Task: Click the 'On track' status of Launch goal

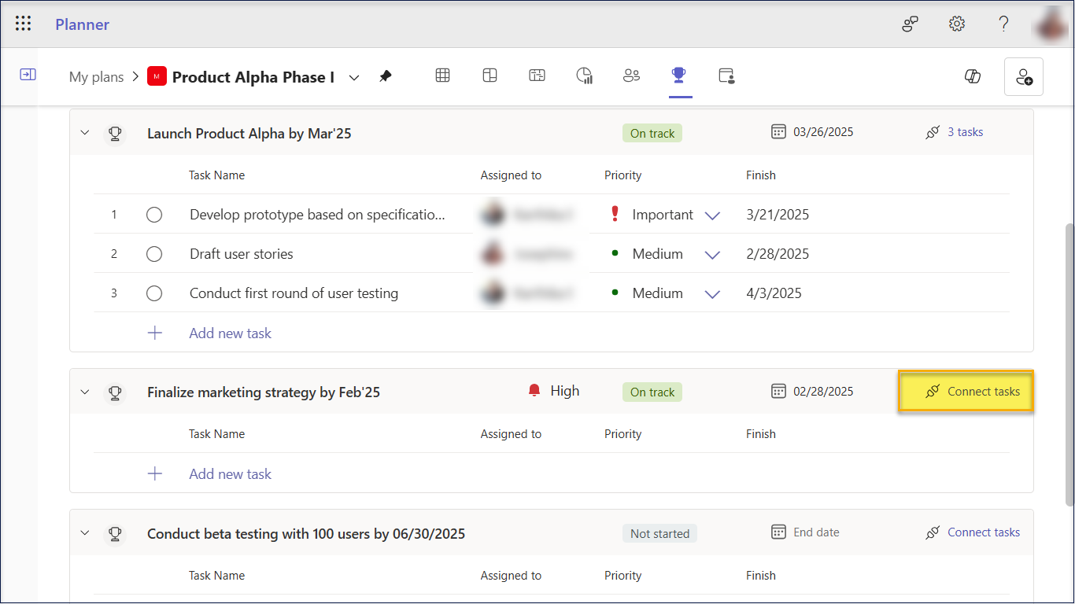Action: tap(652, 134)
